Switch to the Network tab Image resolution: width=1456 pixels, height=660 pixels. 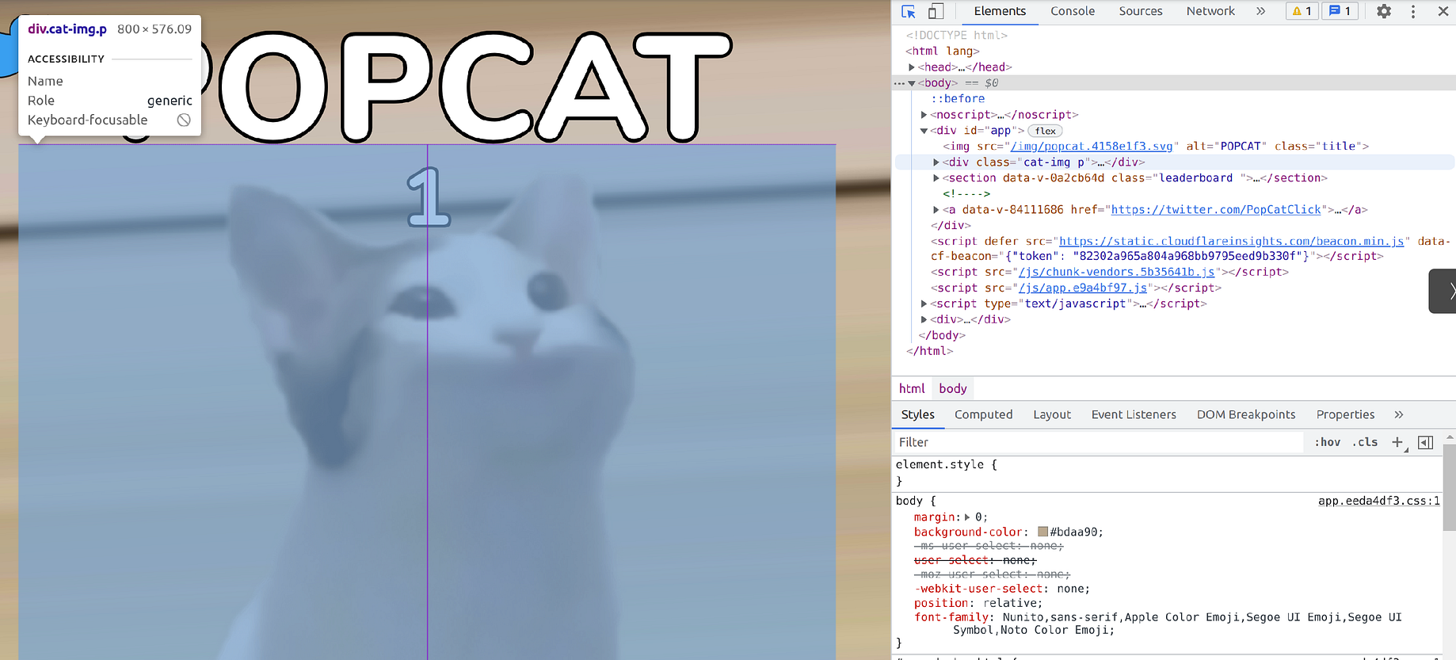tap(1210, 11)
